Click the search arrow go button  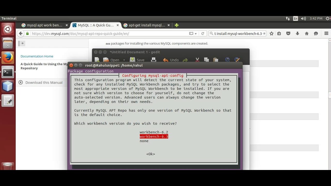coord(264,34)
